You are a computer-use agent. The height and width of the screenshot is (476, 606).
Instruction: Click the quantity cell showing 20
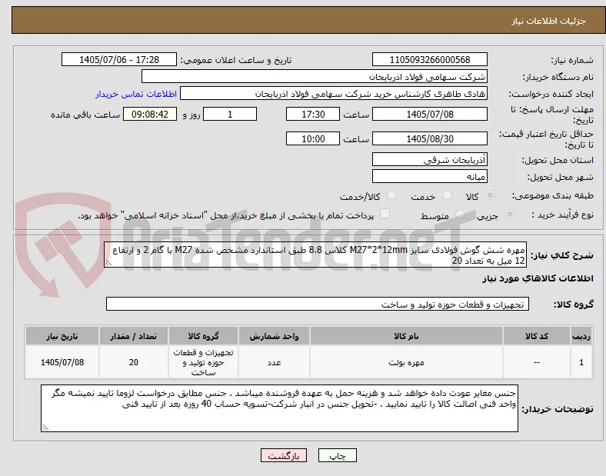click(133, 362)
